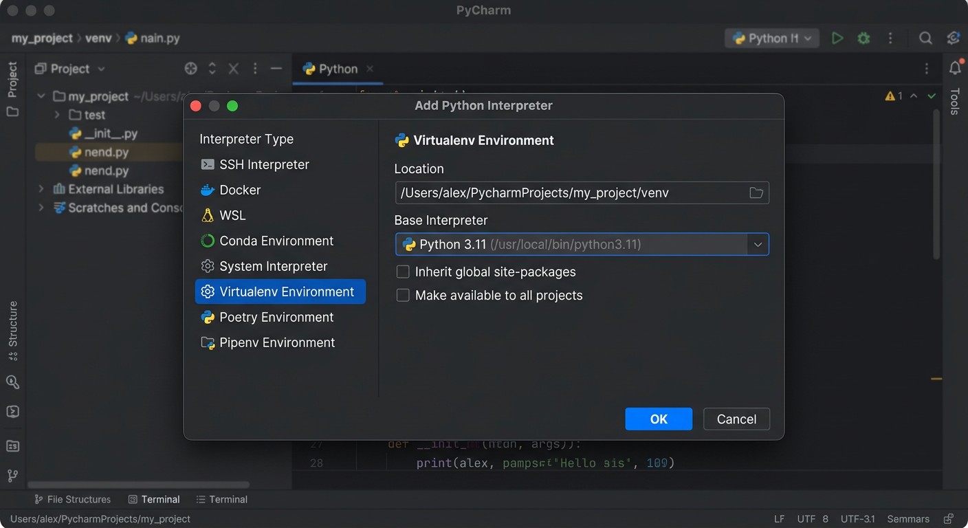Viewport: 968px width, 528px height.
Task: Go to the previous highlighted problem arrow
Action: tap(914, 96)
